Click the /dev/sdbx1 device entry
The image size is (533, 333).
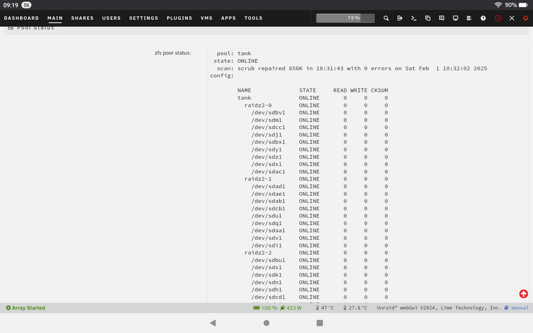pos(268,142)
